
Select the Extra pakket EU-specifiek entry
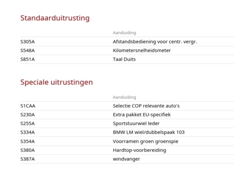point(142,115)
